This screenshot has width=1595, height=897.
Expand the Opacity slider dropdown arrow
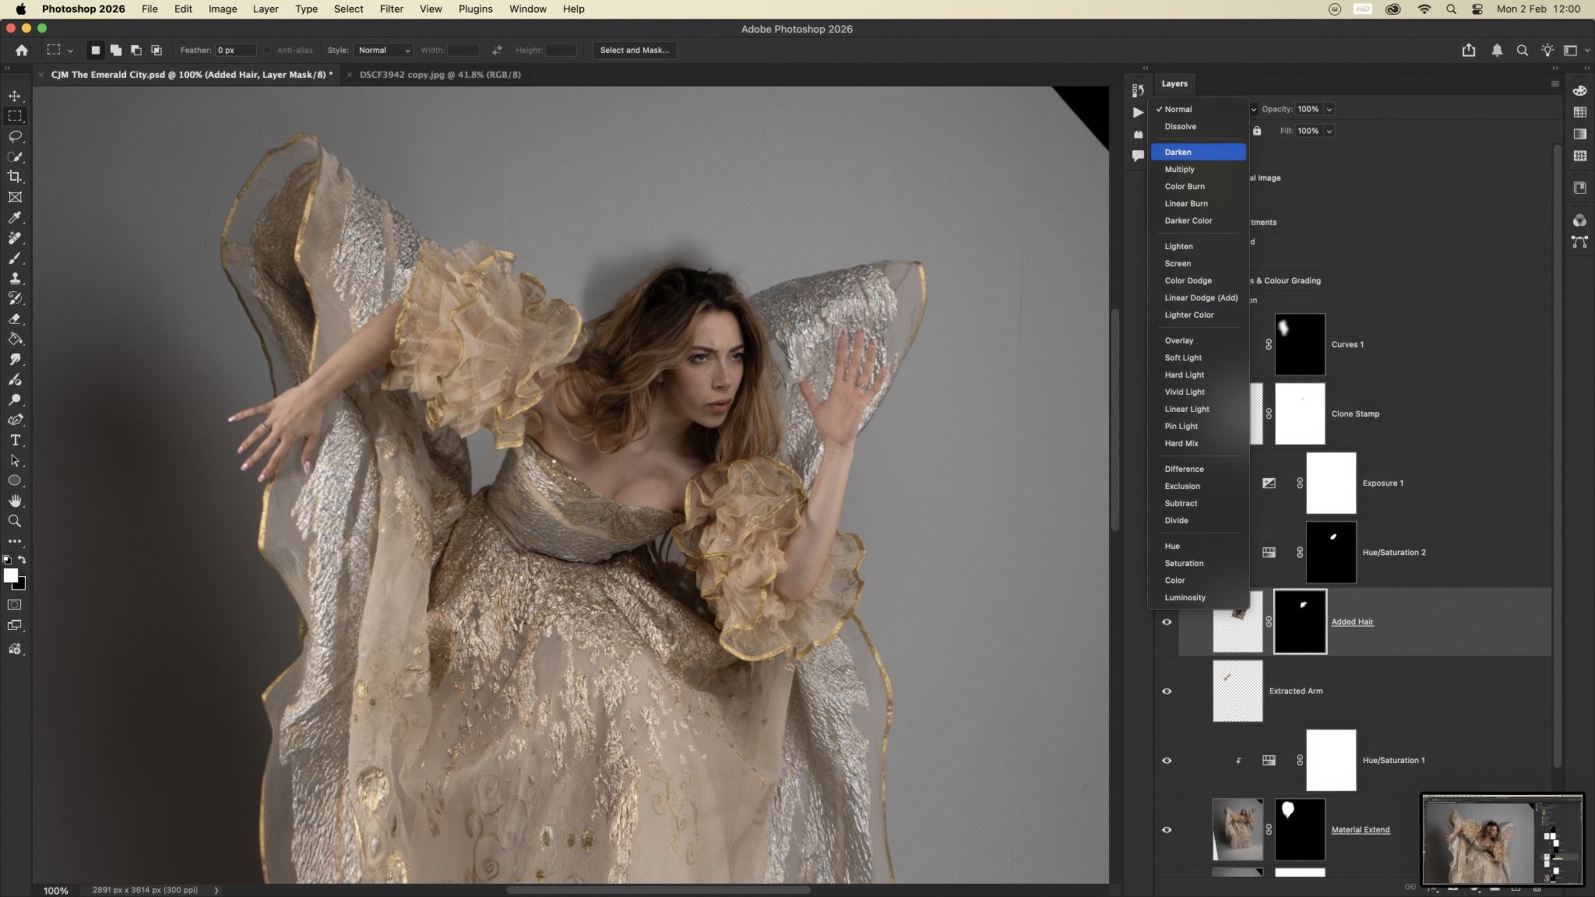click(x=1329, y=109)
